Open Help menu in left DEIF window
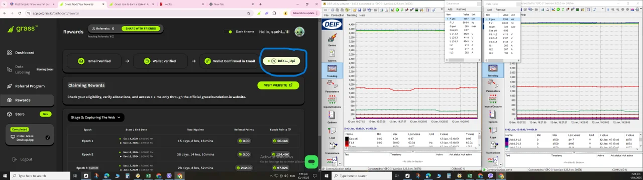 coord(362,15)
